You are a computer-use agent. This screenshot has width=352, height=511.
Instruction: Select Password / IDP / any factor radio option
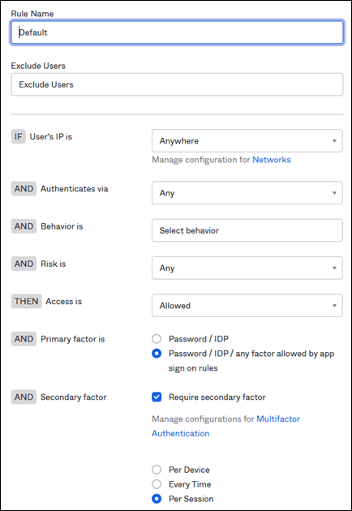(157, 354)
